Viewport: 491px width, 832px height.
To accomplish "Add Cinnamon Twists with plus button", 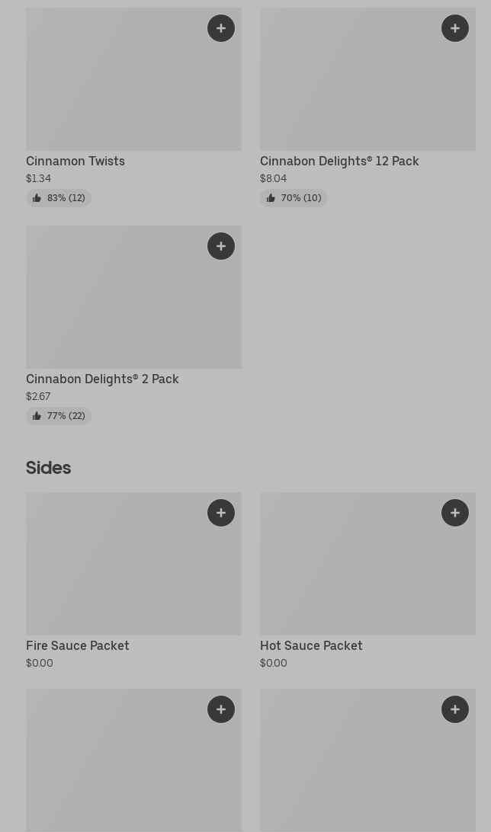I will pos(221,28).
